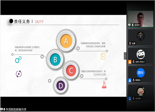Viewport: 155px width, 112px height.
Task: Click the yellow circle labeled A
Action: (x=66, y=41)
